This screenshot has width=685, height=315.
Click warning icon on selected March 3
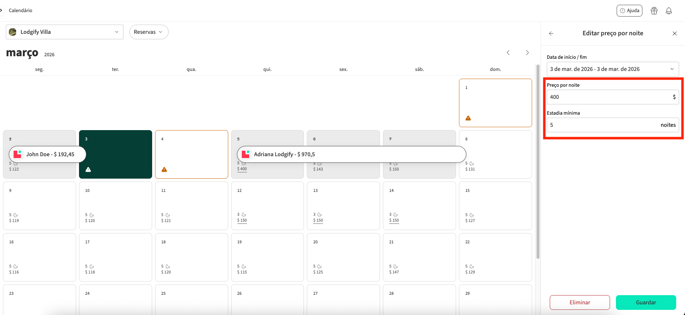88,169
